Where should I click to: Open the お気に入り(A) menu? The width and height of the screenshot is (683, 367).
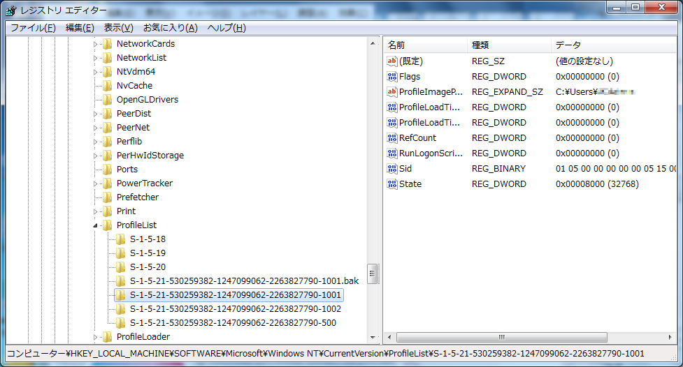tap(171, 28)
